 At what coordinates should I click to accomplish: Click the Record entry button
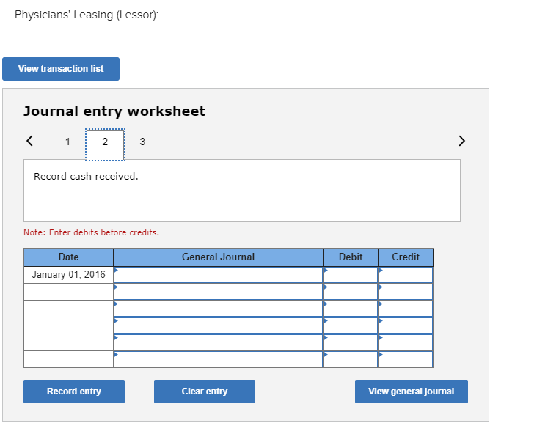(74, 392)
